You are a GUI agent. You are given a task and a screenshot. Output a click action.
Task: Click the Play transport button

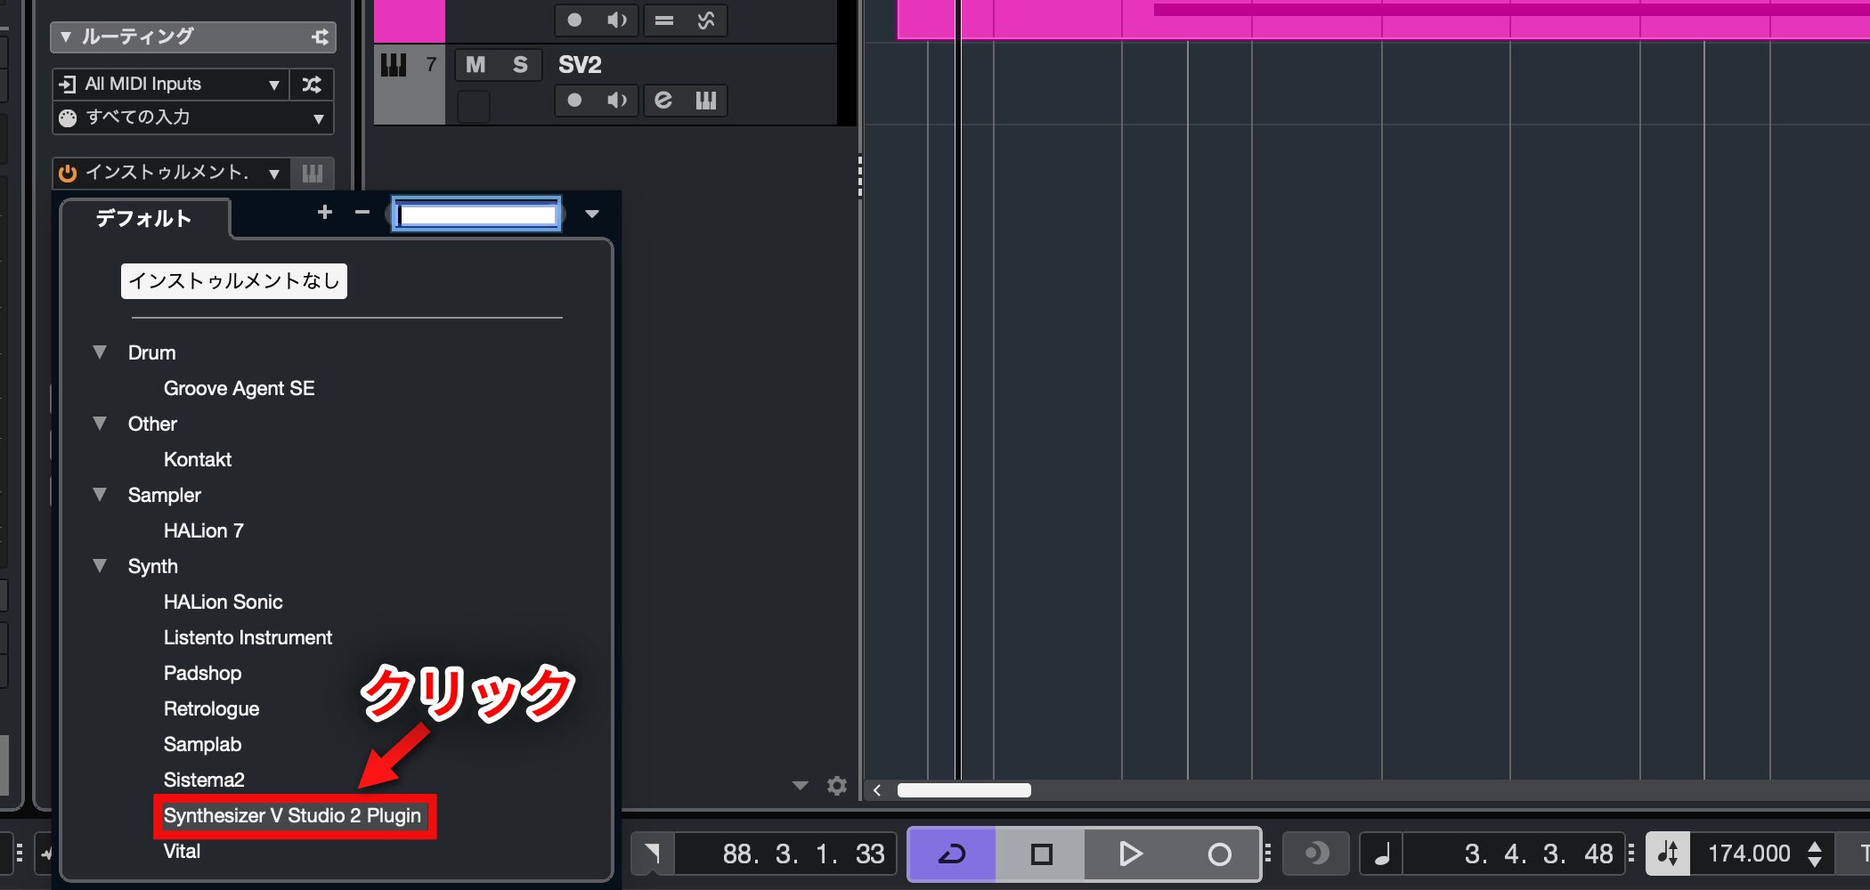(1130, 854)
